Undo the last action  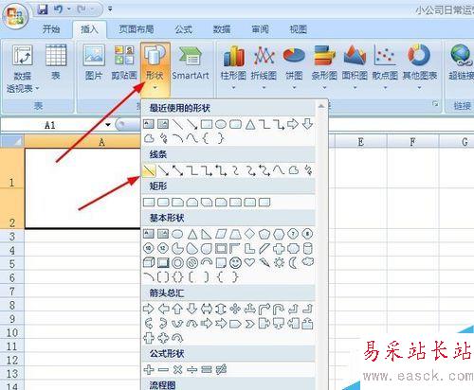click(59, 9)
